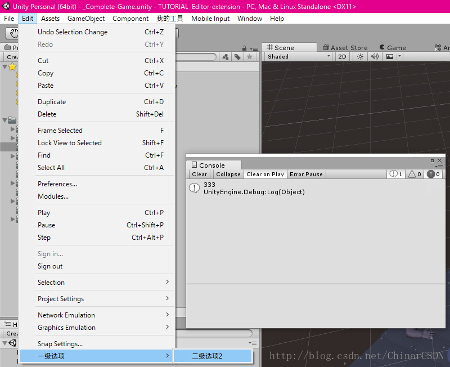This screenshot has height=367, width=450.
Task: Click the Project panel search field
Action: 196,57
